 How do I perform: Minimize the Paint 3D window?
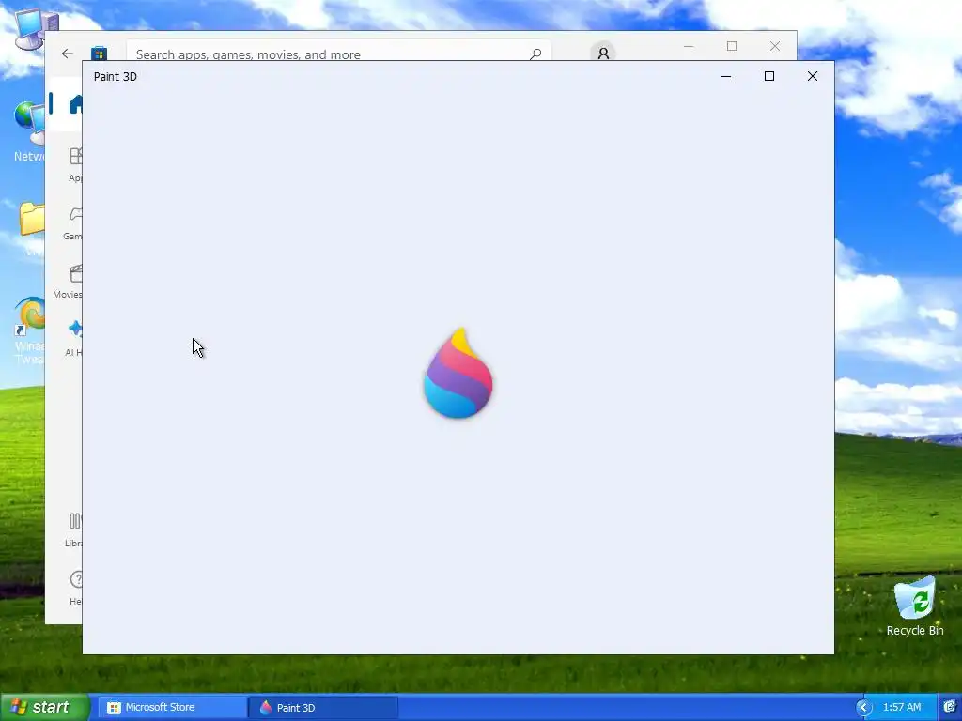[x=726, y=76]
